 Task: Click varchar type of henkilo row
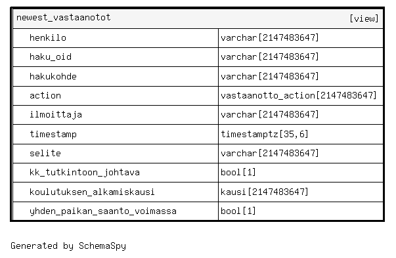click(x=270, y=38)
